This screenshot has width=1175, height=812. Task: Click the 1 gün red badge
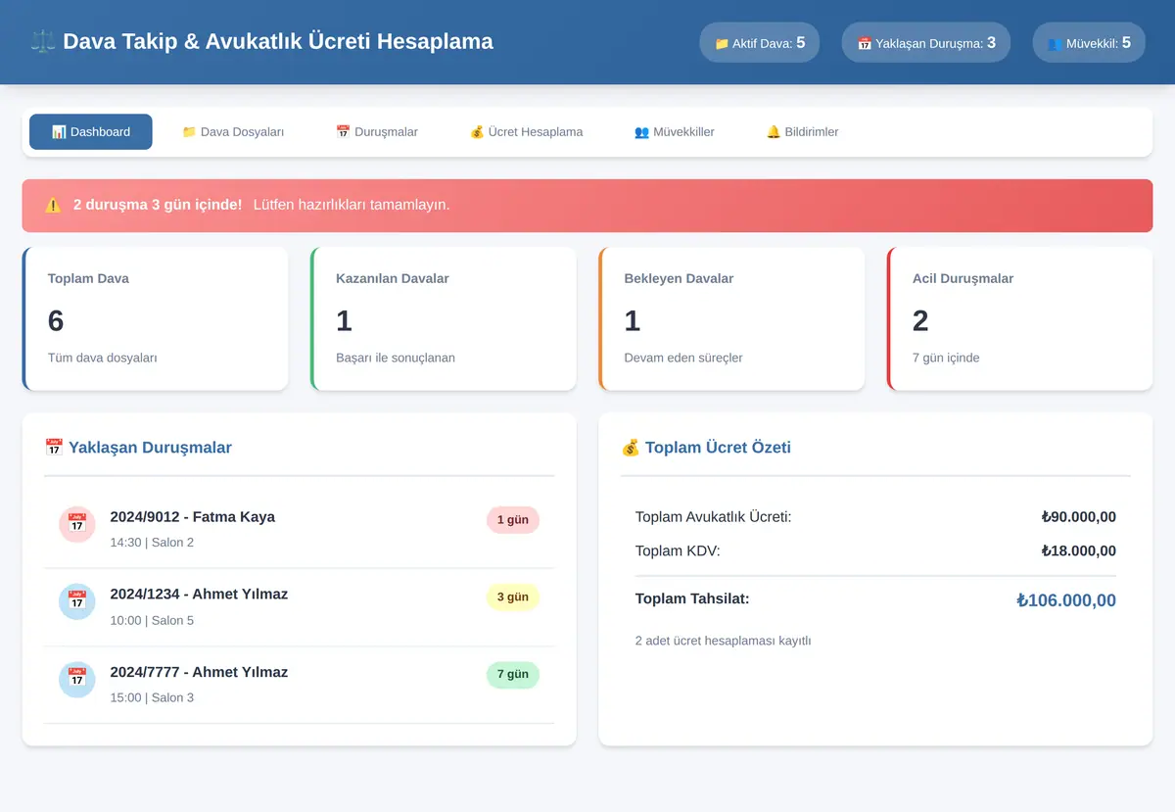point(513,520)
